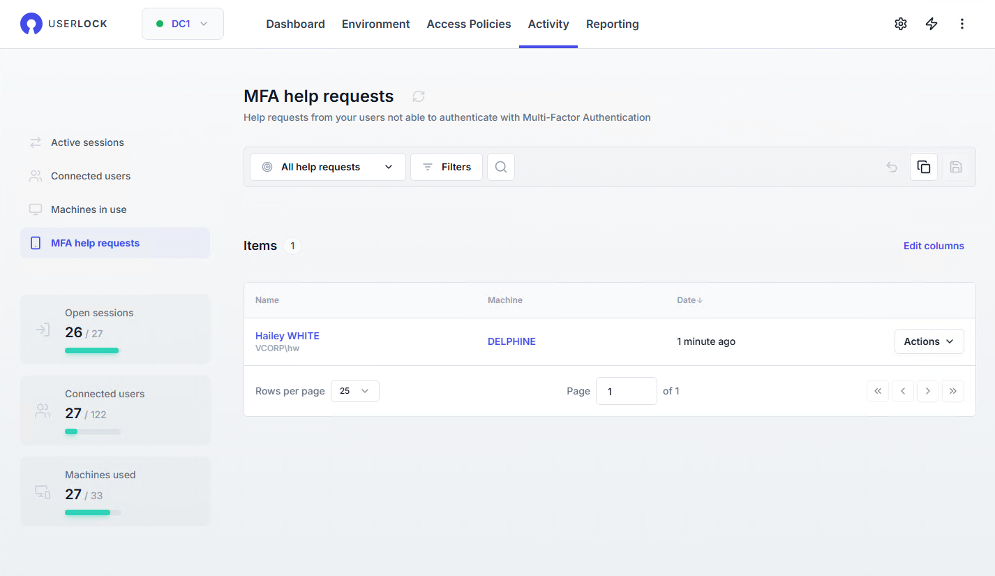Open the three-dot more options menu

pyautogui.click(x=962, y=24)
